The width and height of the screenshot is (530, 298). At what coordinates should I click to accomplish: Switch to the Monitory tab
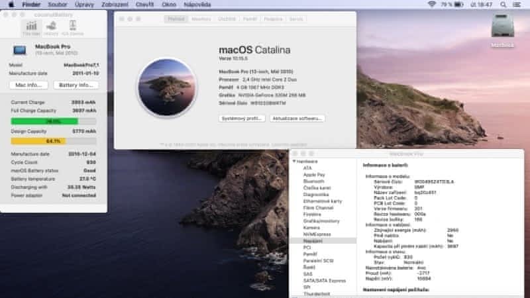coord(201,19)
